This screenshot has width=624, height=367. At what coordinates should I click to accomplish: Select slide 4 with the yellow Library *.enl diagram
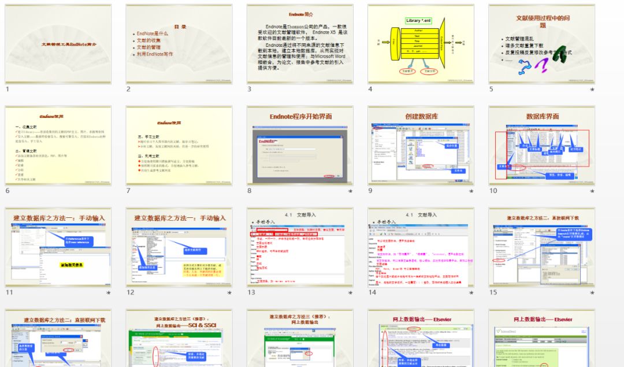(421, 44)
